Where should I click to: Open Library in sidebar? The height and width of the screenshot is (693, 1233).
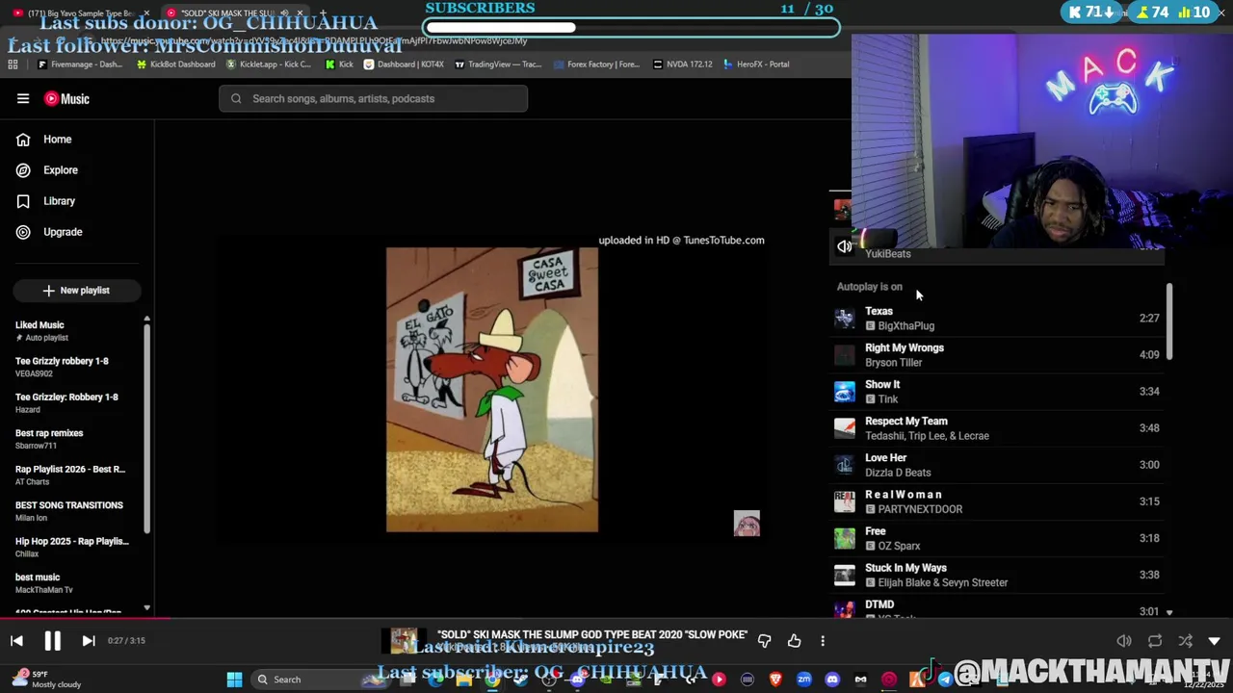pyautogui.click(x=77, y=201)
